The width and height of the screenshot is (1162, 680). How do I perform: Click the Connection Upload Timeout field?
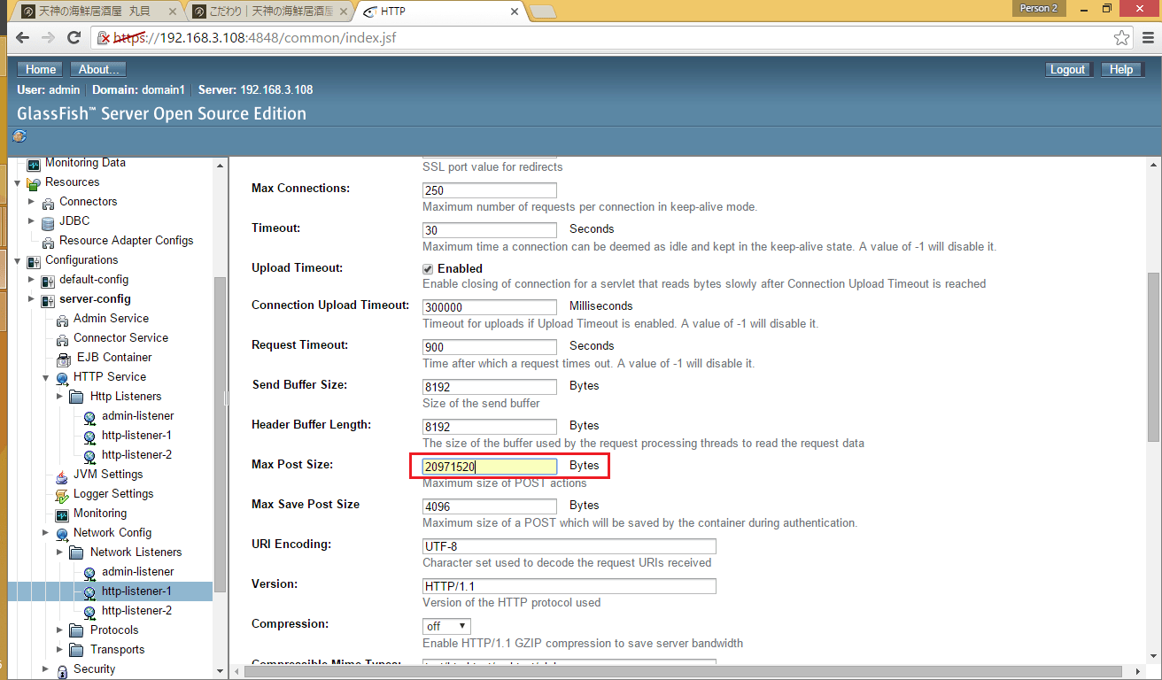coord(490,307)
